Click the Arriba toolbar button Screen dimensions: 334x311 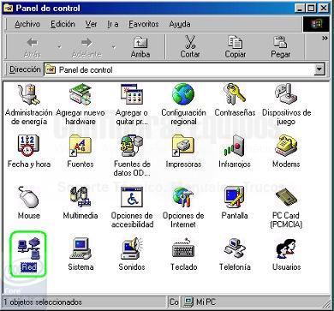click(x=140, y=47)
